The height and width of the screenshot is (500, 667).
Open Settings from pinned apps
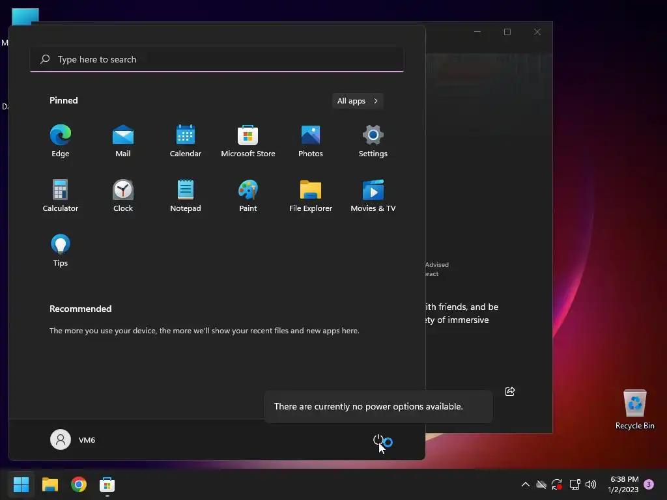coord(373,141)
